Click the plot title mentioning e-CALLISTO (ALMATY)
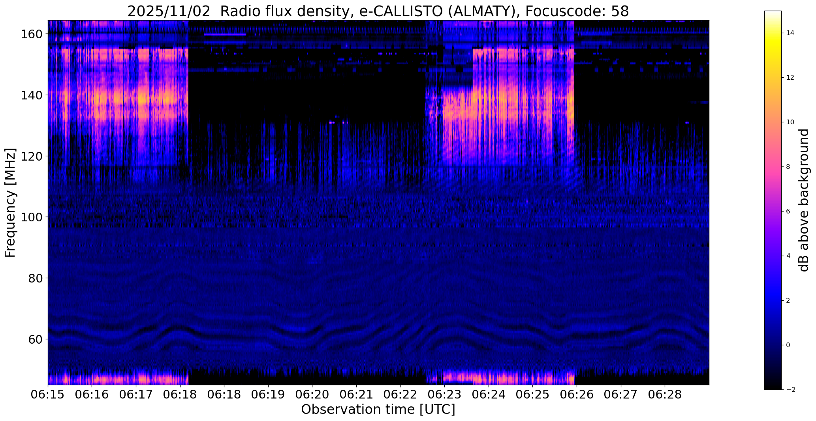816x421 pixels. [x=378, y=11]
